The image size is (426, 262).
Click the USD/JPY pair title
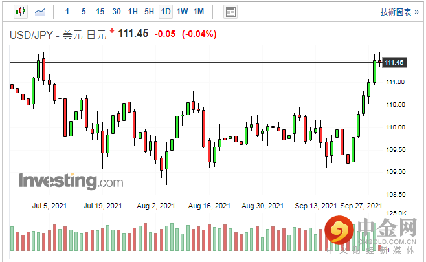[30, 34]
